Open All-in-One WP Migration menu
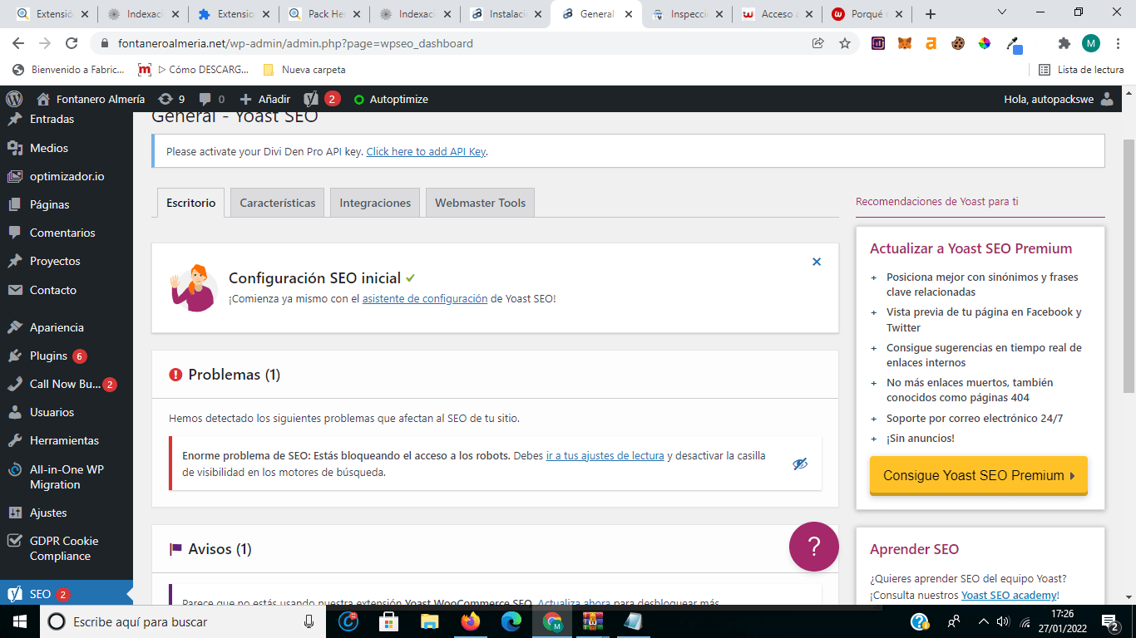 67,477
